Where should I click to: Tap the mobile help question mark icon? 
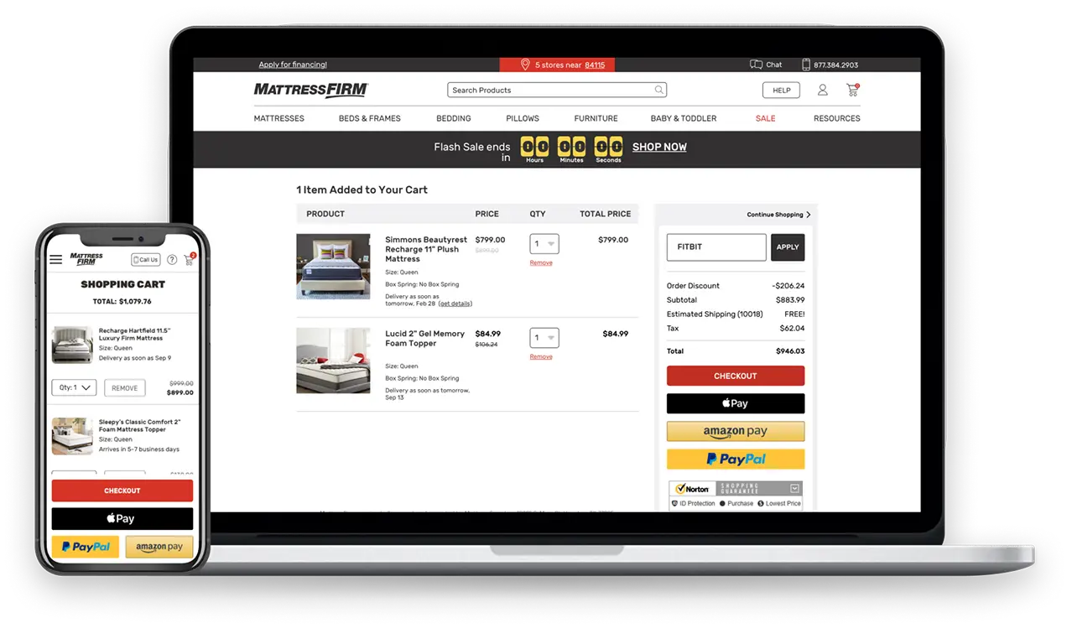[x=172, y=260]
